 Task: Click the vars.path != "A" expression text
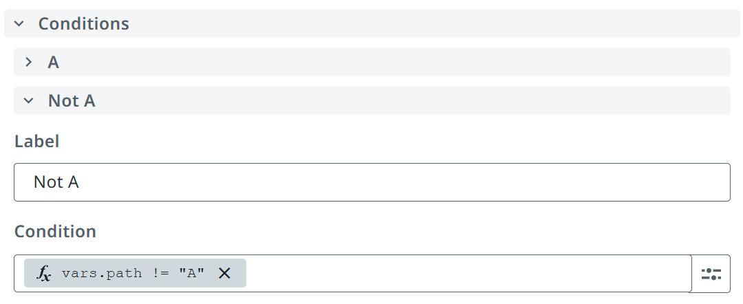click(x=133, y=273)
